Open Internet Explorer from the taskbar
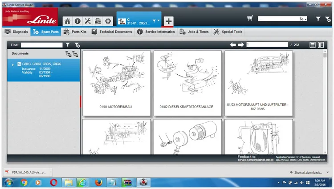Screen dimensions: 334x189 pos(83,183)
